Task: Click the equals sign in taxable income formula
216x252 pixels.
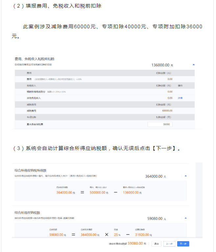Action: point(82,192)
